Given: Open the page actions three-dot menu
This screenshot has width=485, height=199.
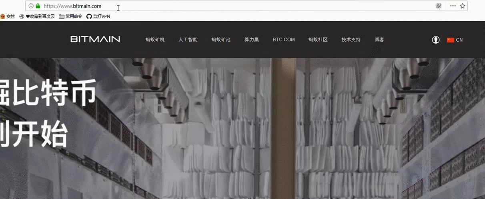Looking at the screenshot, I should 453,6.
